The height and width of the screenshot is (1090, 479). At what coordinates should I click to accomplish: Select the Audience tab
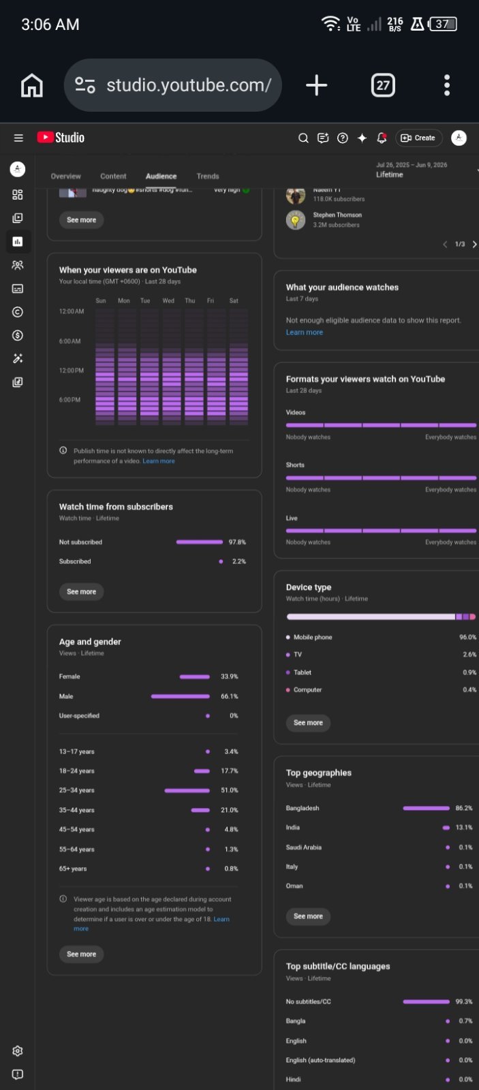(161, 176)
